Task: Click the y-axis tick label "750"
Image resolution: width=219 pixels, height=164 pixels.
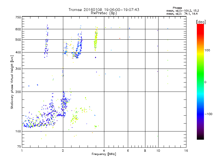Action: [18, 17]
